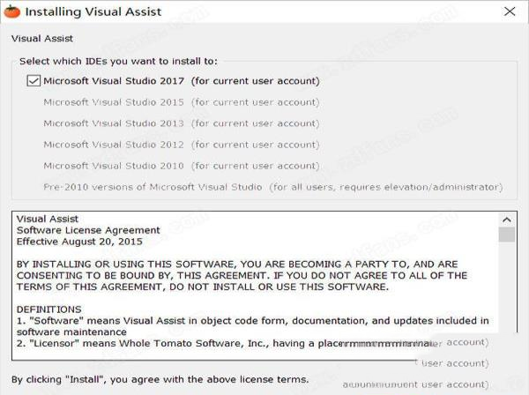The width and height of the screenshot is (529, 395).
Task: Click the license terms notice at the bottom
Action: (160, 379)
